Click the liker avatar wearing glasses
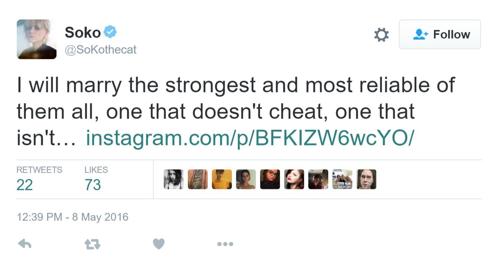The height and width of the screenshot is (275, 494). click(x=270, y=179)
